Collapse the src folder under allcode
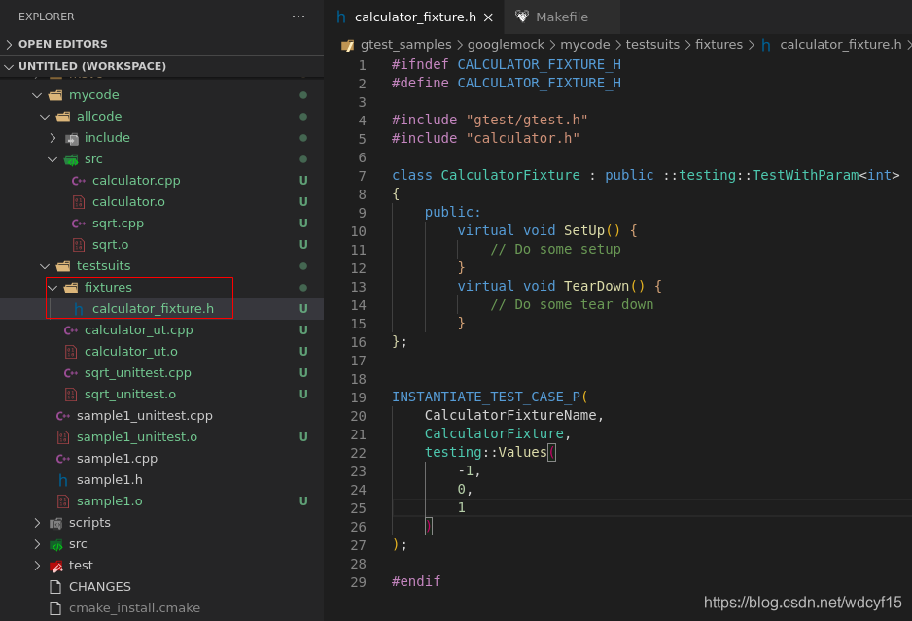Screen dimensions: 912x621 point(53,159)
